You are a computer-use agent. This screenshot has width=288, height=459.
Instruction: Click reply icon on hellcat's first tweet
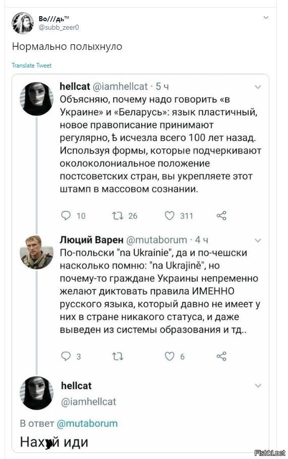click(66, 216)
